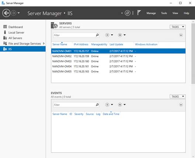Open the Servers TASKS dropdown
The image size is (195, 158).
pos(178,27)
